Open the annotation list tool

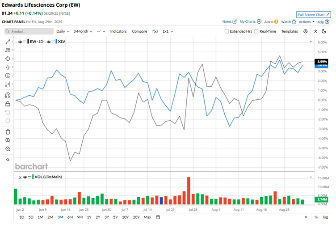[x=8, y=50]
